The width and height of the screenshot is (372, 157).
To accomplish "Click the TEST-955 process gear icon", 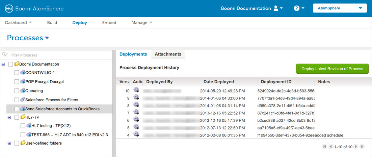I will point(29,134).
